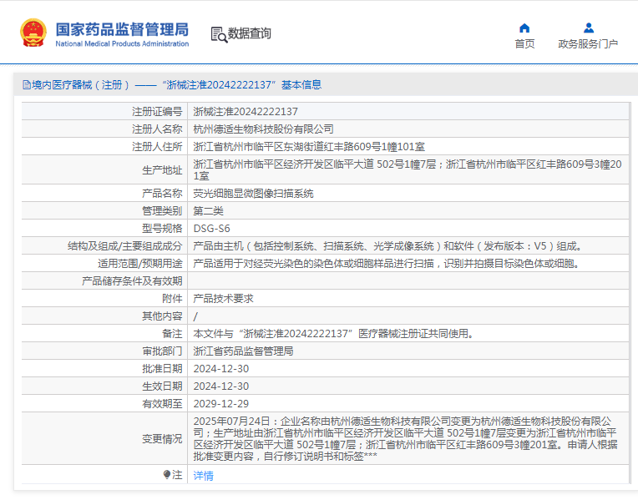This screenshot has height=500, width=638.
Task: Open the 政务服务门户 user icon
Action: coord(589,28)
